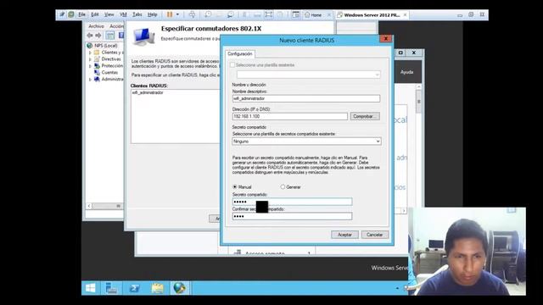Click Ayuda in the background window
Viewport: 543px width, 305px height.
click(406, 72)
